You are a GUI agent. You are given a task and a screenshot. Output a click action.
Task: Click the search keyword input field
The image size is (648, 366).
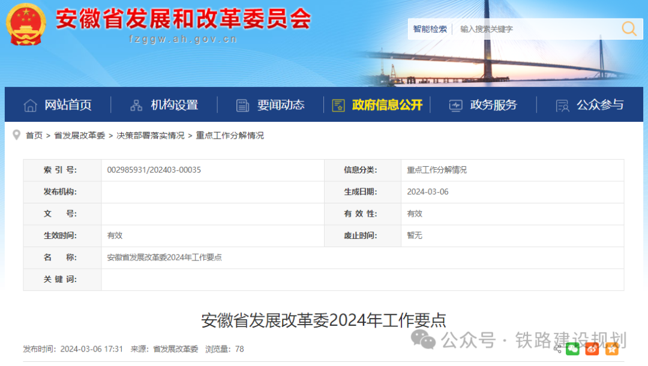(x=528, y=28)
